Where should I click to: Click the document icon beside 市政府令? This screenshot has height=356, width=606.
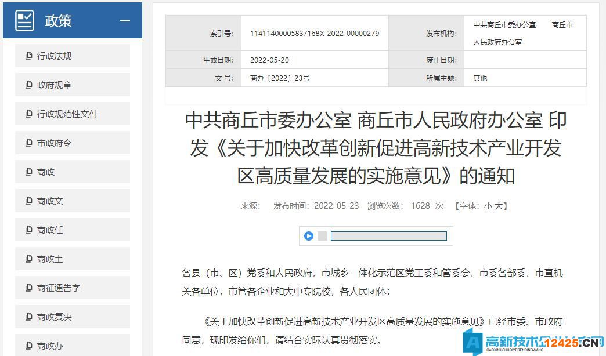29,143
